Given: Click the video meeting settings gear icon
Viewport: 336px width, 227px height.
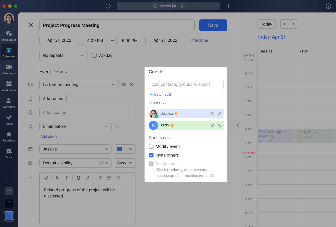Looking at the screenshot, I should [x=124, y=84].
